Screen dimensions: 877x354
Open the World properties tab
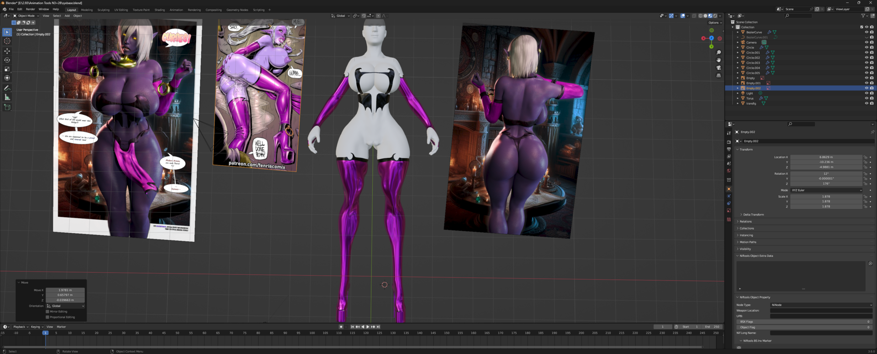click(x=729, y=171)
